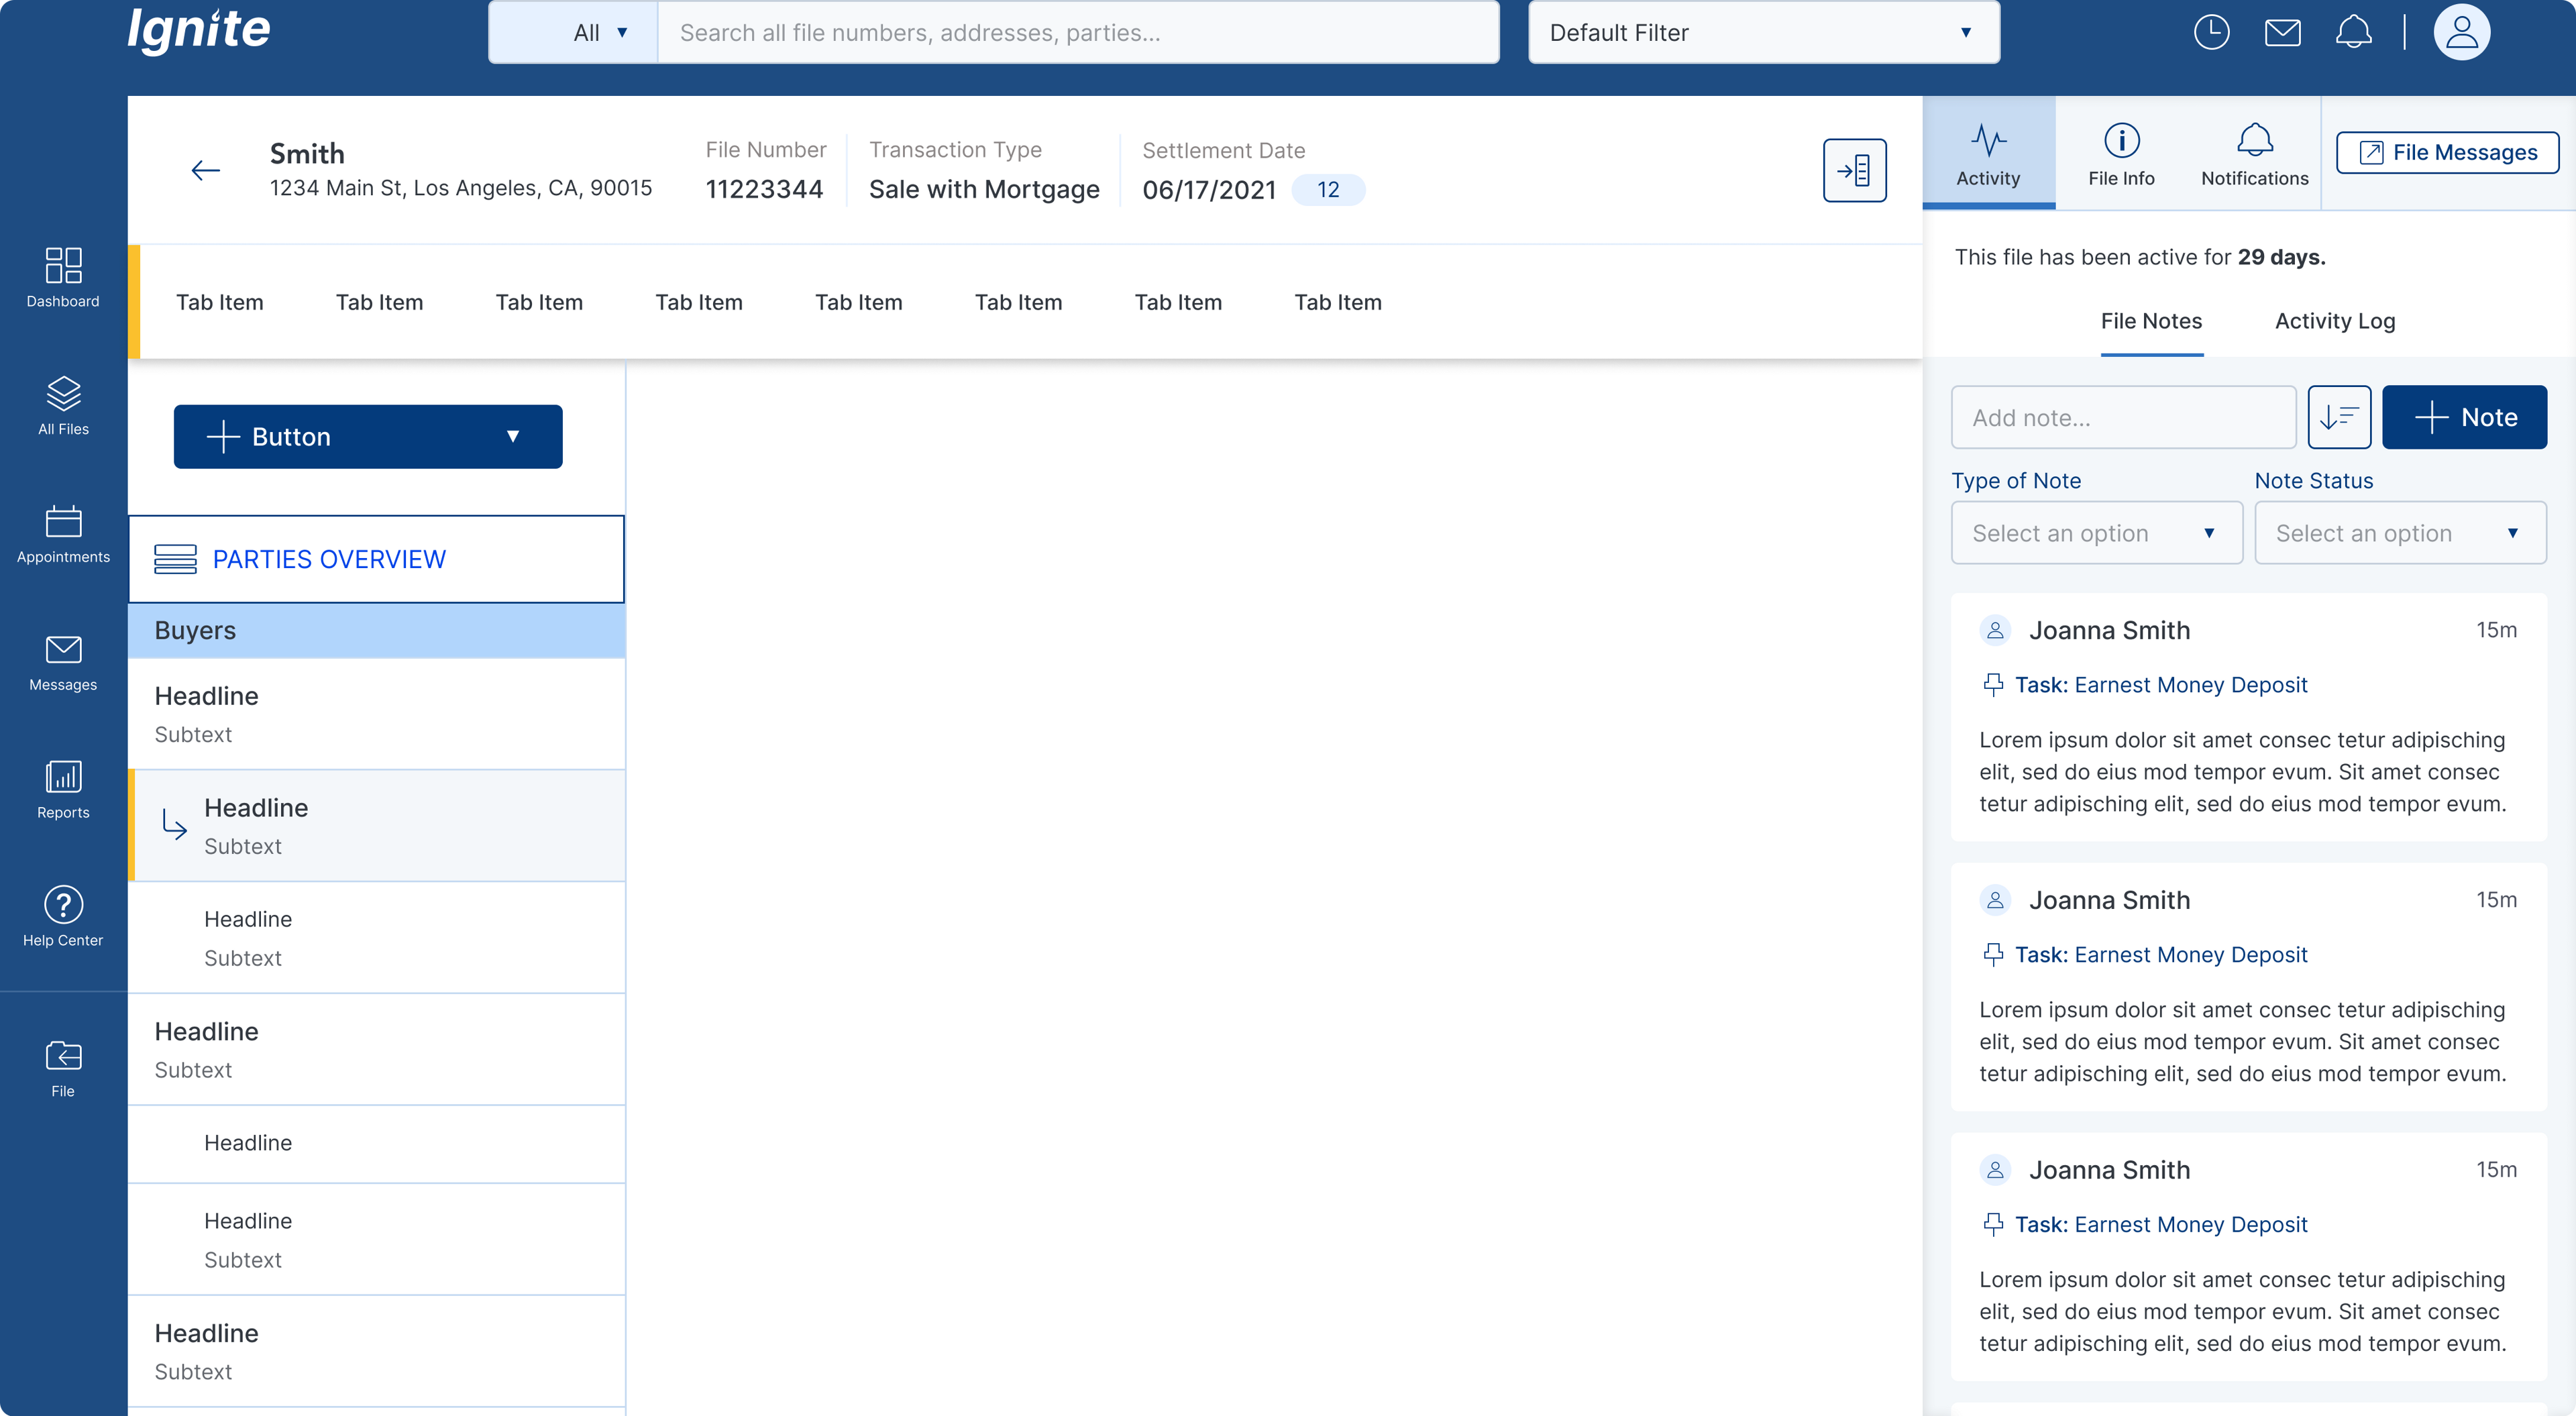Image resolution: width=2576 pixels, height=1416 pixels.
Task: Expand the Default Filter dropdown
Action: click(1764, 32)
